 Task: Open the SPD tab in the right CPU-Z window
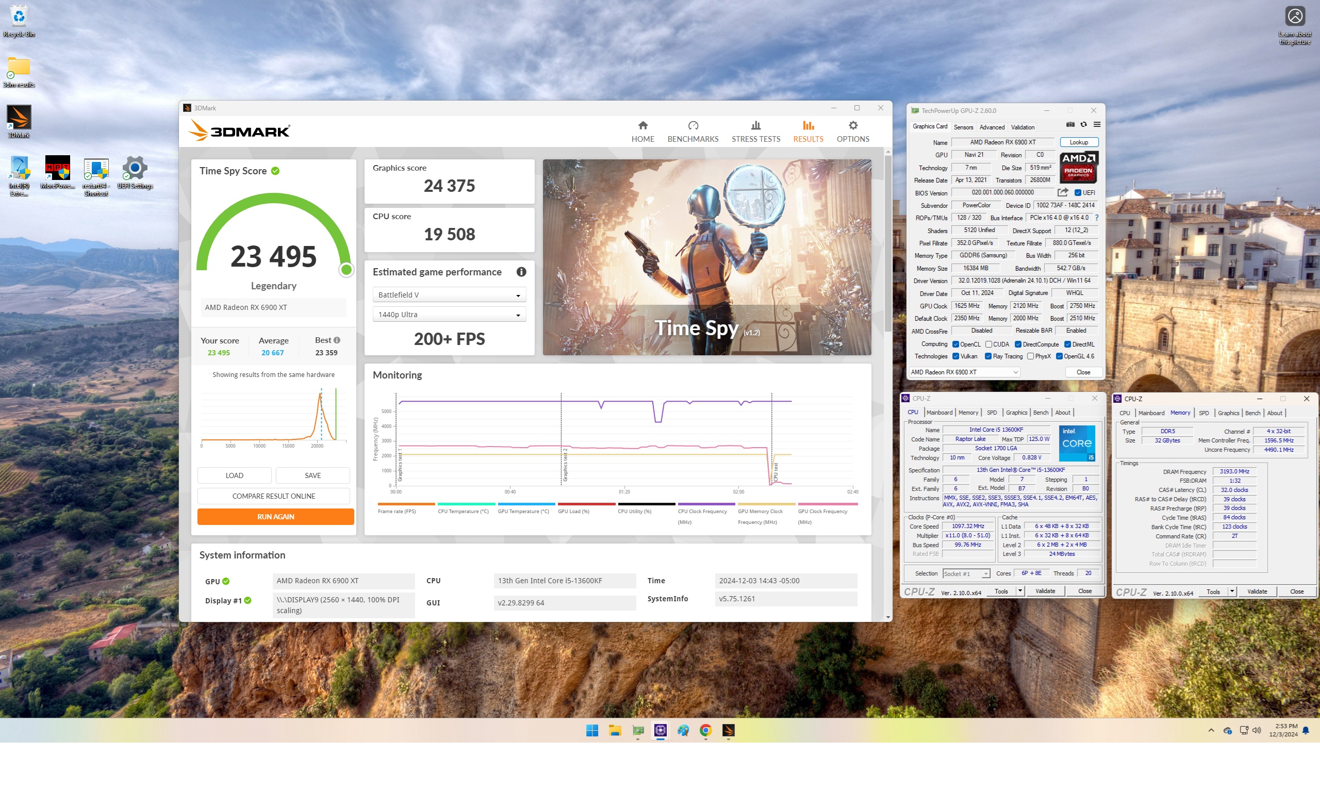(x=1203, y=413)
